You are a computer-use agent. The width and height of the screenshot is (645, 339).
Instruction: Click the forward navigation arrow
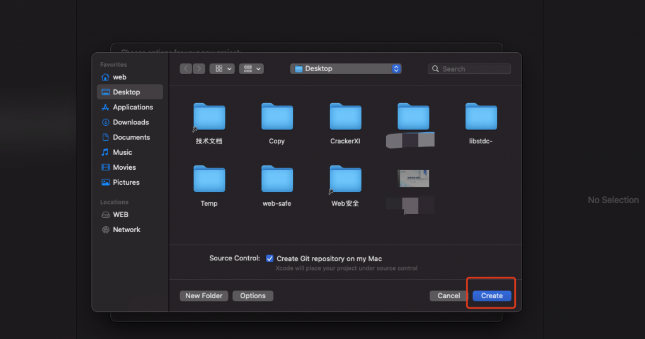(x=199, y=69)
